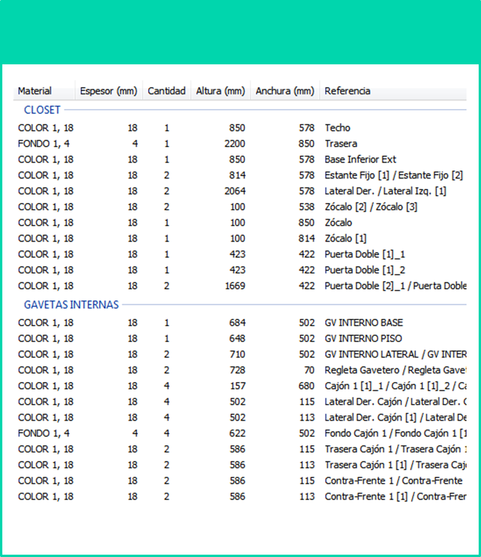Click the Zócalo row with width 850
This screenshot has width=481, height=557.
tap(240, 223)
